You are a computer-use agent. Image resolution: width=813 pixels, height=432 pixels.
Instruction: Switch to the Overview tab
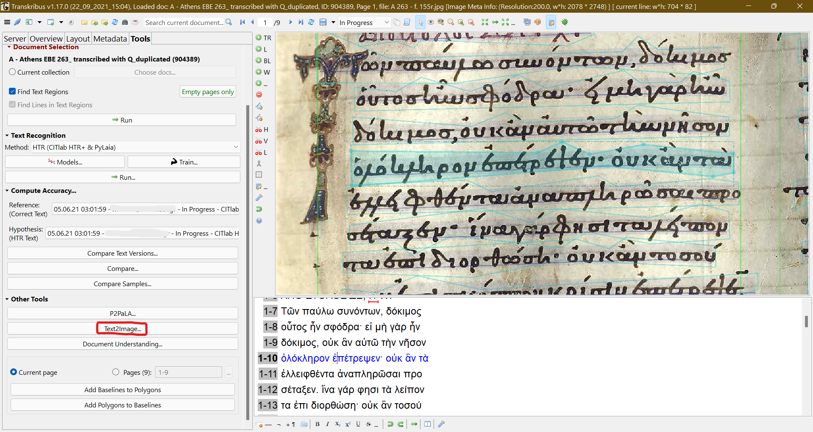tap(46, 39)
